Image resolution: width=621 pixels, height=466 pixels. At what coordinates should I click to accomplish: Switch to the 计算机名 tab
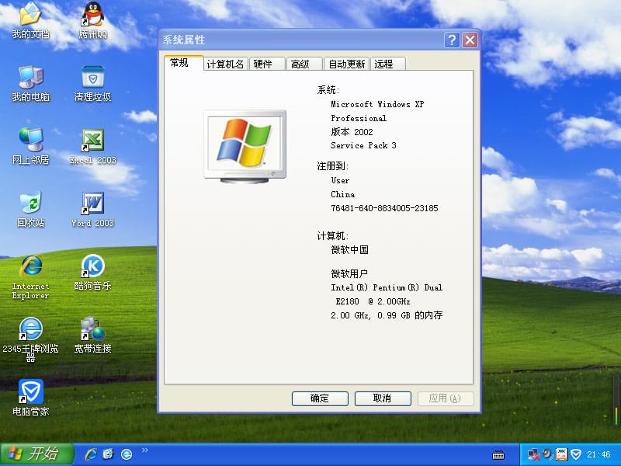tap(225, 64)
